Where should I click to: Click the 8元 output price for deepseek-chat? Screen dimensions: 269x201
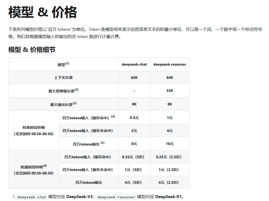tap(134, 144)
